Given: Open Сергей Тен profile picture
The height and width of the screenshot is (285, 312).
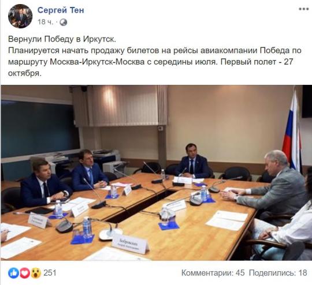Looking at the screenshot, I should 20,16.
